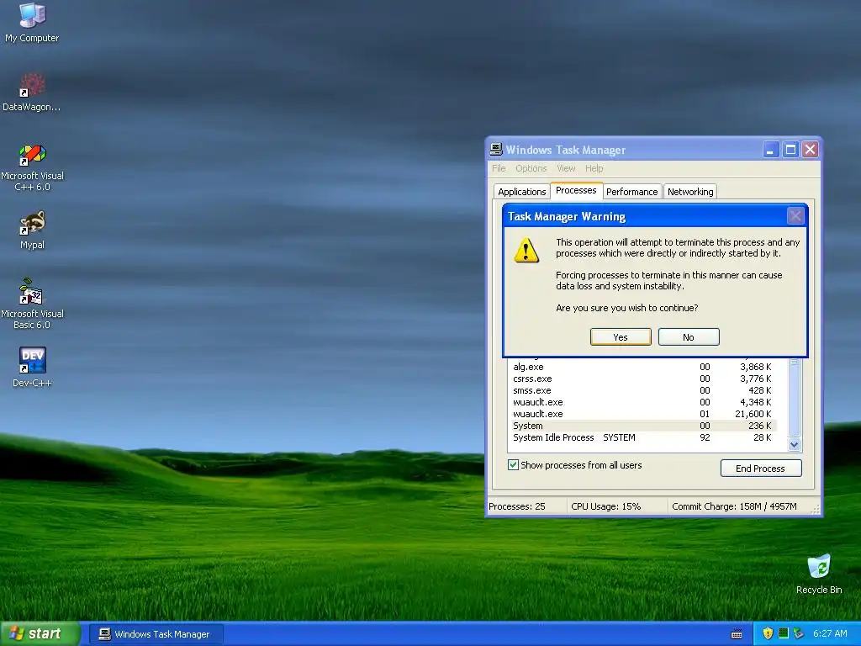This screenshot has width=861, height=646.
Task: Select the Recycle Bin icon
Action: (x=819, y=574)
